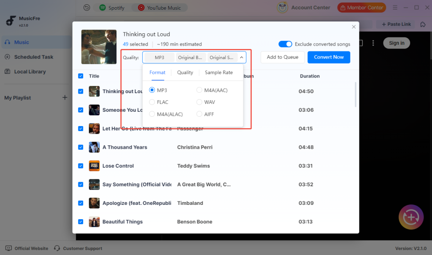Click Add to Queue button
The height and width of the screenshot is (255, 432).
click(282, 57)
